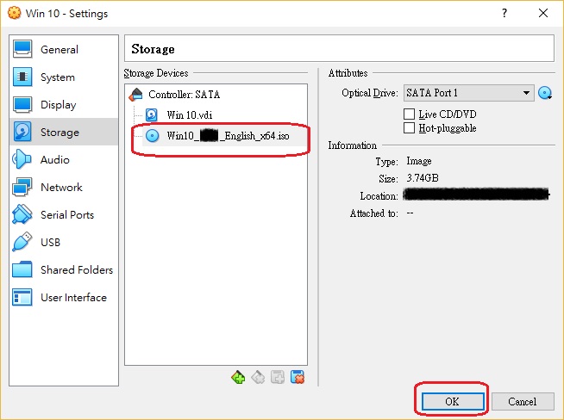Open the Display settings category
The image size is (564, 420).
point(64,104)
